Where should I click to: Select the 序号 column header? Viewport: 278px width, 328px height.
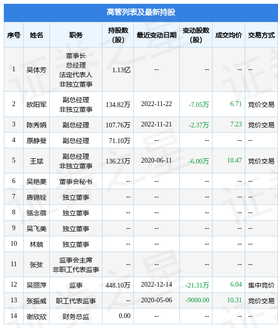[14, 35]
